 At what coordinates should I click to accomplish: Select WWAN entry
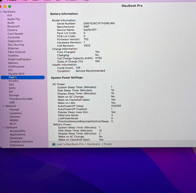[14, 120]
